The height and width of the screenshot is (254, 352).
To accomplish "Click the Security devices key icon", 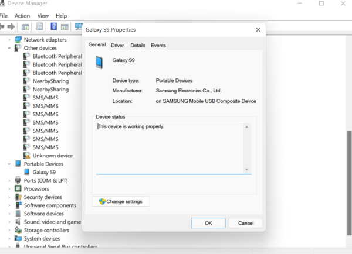I will point(18,197).
